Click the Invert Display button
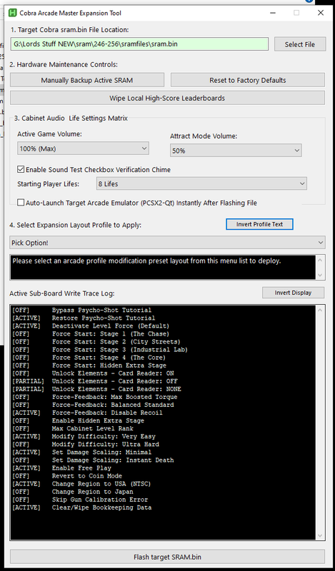Image resolution: width=335 pixels, height=571 pixels. pyautogui.click(x=293, y=293)
